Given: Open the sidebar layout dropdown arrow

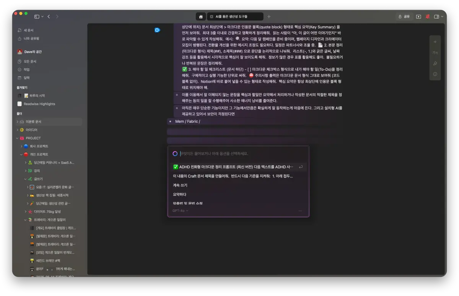Looking at the screenshot, I should click(42, 17).
